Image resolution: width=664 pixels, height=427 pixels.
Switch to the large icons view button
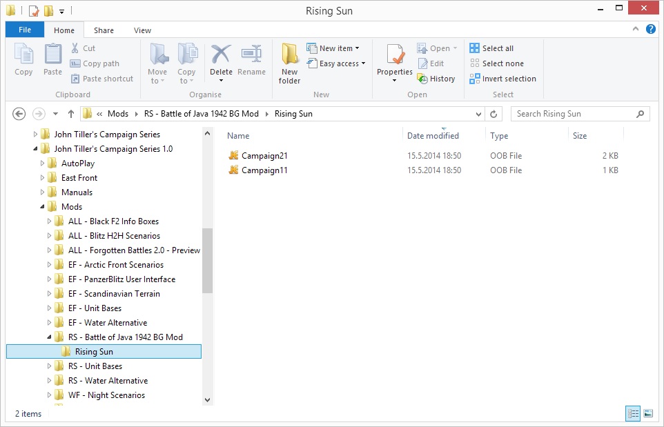[648, 413]
